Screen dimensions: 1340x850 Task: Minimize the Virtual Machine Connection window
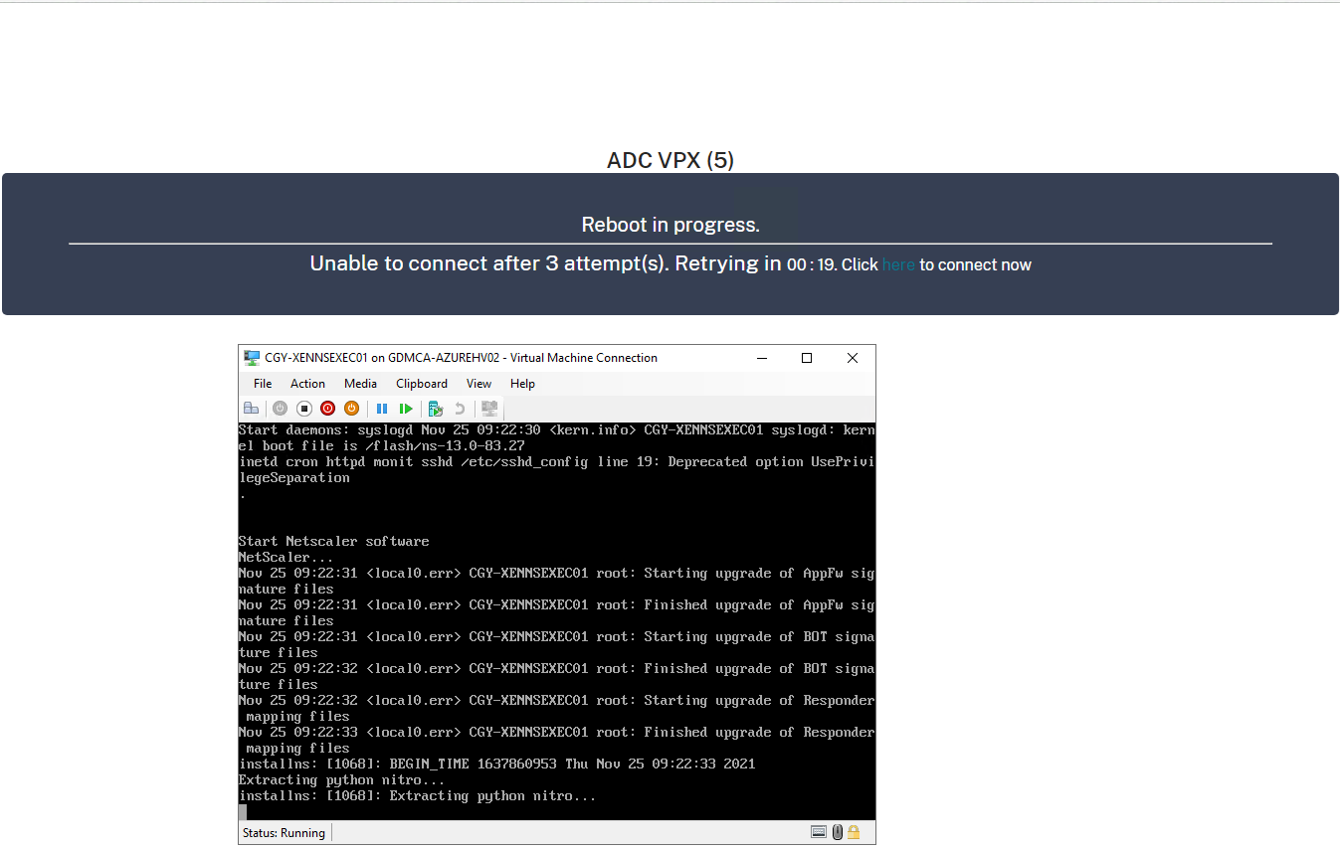point(761,358)
